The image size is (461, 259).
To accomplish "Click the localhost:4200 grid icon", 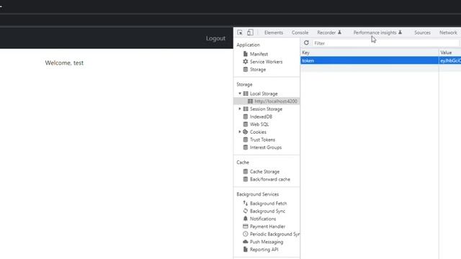I will (250, 101).
